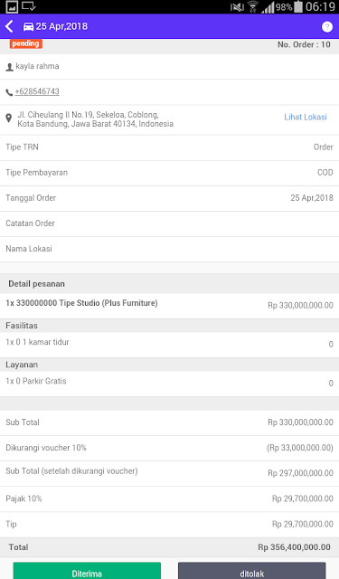The image size is (339, 579).
Task: Tap the battery indicator in status bar
Action: click(x=298, y=6)
